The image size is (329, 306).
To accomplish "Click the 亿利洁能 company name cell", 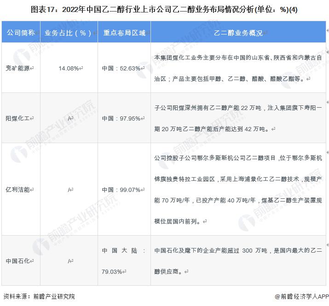I will [x=20, y=189].
